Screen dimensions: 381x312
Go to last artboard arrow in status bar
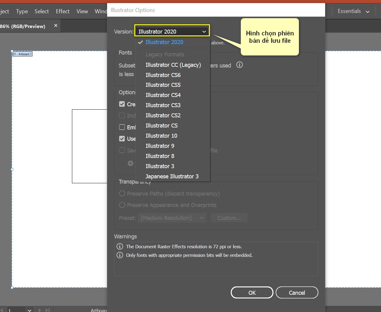click(47, 310)
